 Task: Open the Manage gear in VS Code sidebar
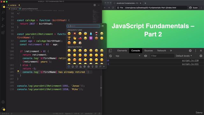3,109
